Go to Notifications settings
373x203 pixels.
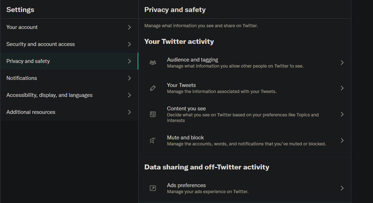pyautogui.click(x=69, y=78)
